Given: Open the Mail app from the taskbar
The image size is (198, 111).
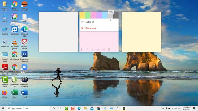Looking at the screenshot, I should pos(92,108).
